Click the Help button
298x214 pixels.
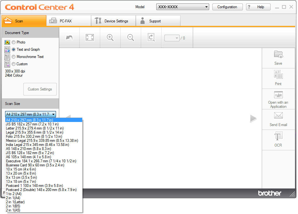coord(258,7)
